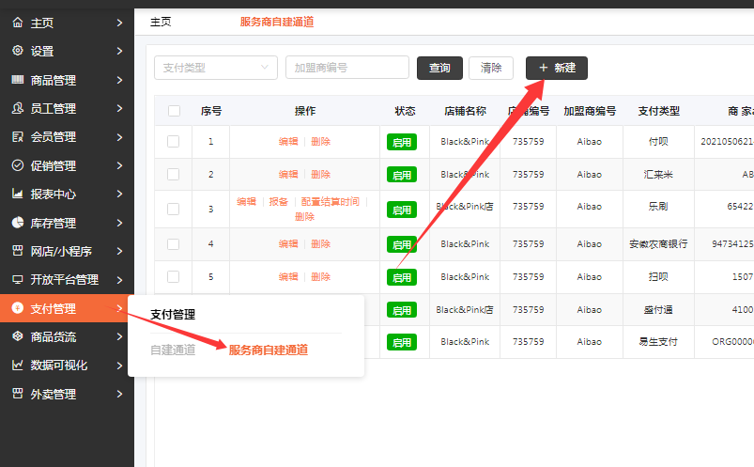The height and width of the screenshot is (467, 754).
Task: Click the member management icon
Action: (17, 137)
